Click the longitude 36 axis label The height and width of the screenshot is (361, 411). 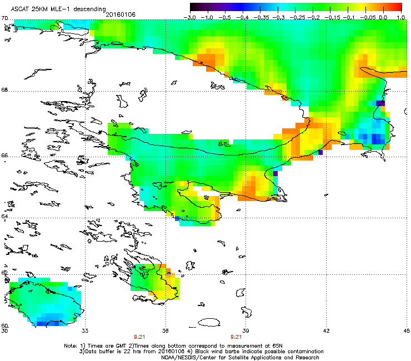tap(165, 331)
